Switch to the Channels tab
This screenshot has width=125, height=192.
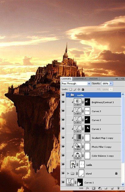80,79
